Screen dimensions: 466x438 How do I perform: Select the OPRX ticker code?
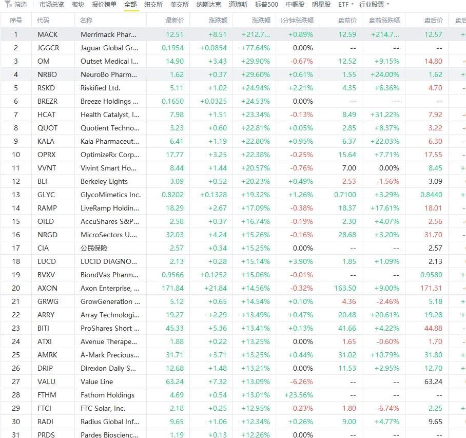pyautogui.click(x=46, y=155)
